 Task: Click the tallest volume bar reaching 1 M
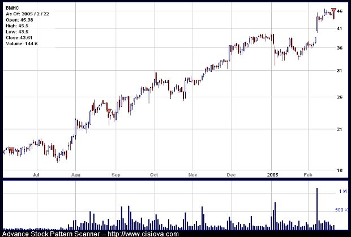point(317,209)
